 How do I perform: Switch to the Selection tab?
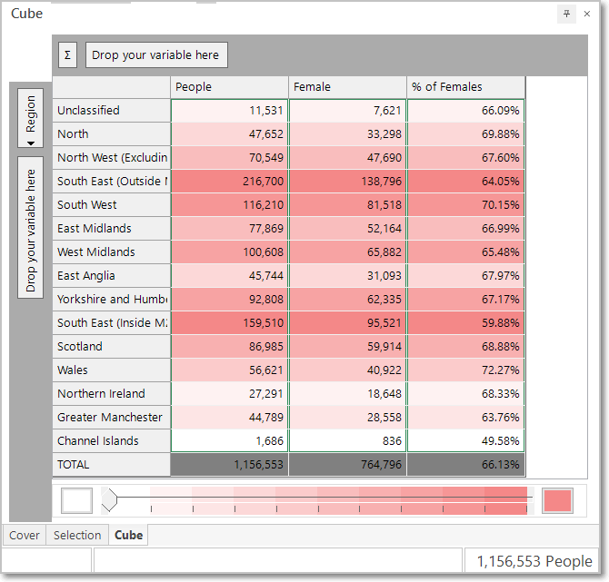click(77, 535)
